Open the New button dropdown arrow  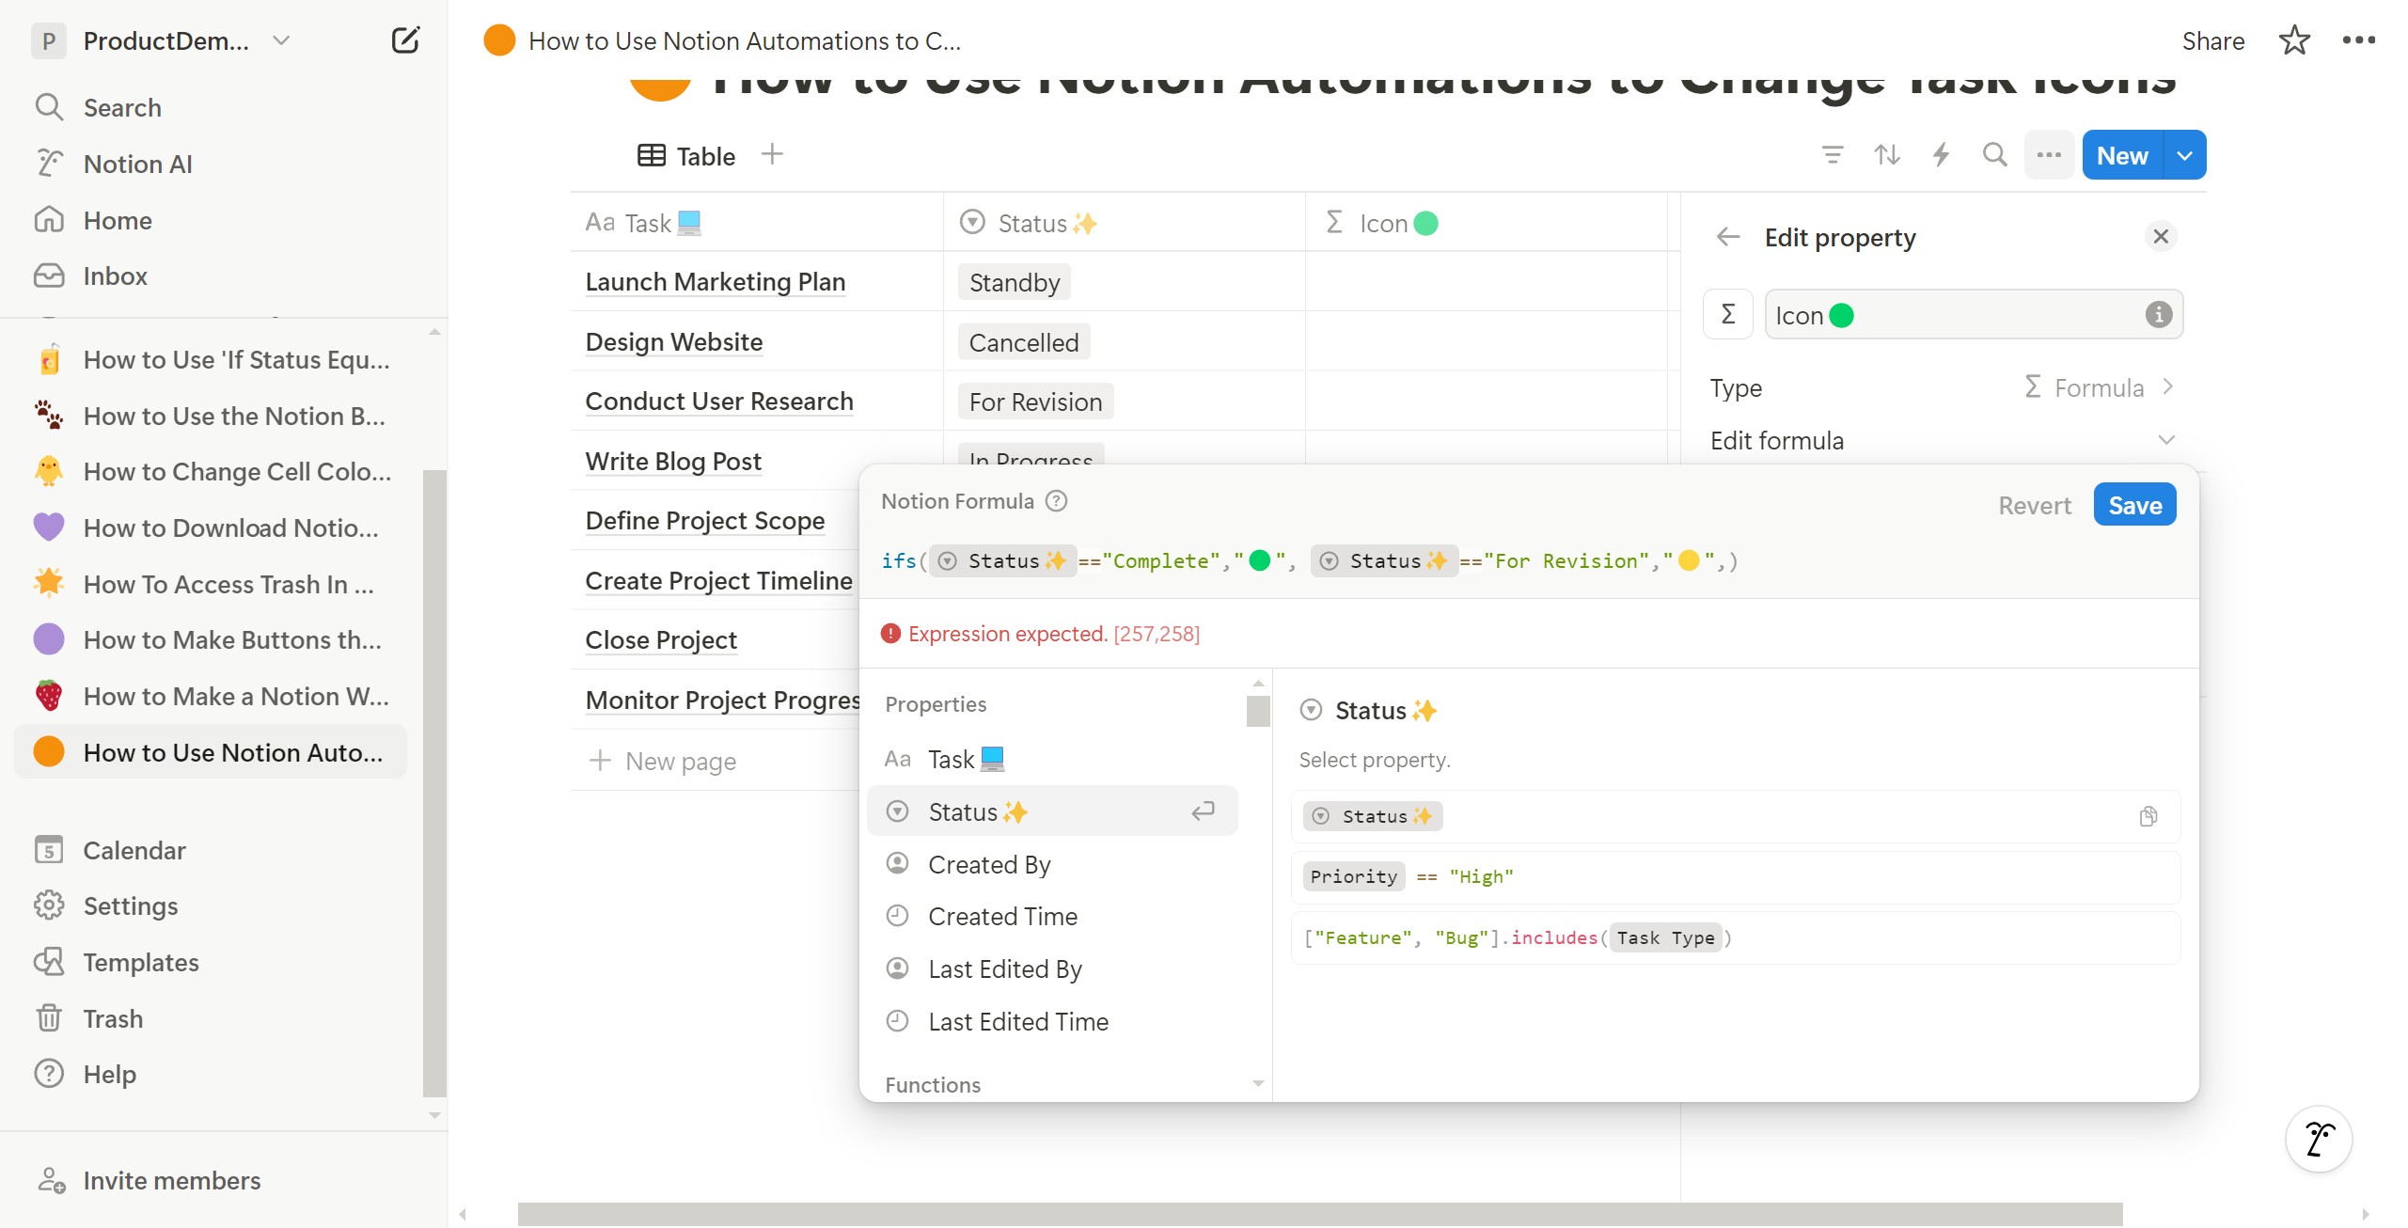(x=2185, y=155)
